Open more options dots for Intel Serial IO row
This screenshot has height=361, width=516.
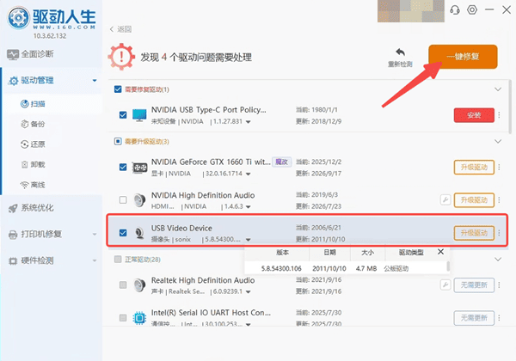tap(499, 318)
